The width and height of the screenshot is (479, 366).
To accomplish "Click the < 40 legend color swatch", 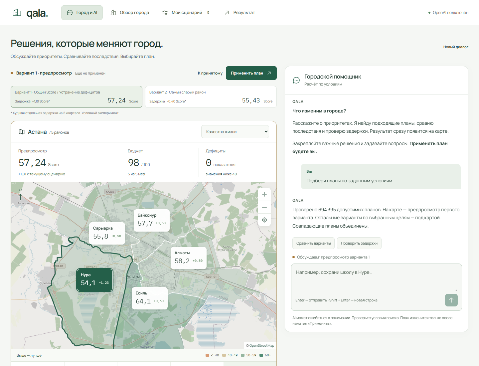I will click(208, 355).
